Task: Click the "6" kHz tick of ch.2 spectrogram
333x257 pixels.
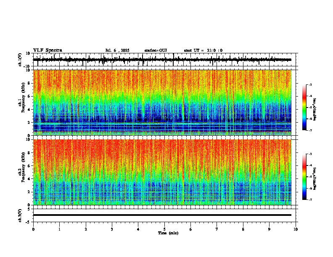Action: point(29,165)
